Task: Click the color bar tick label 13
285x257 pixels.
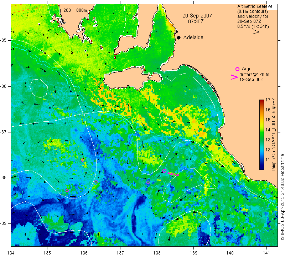Action: tap(268, 140)
